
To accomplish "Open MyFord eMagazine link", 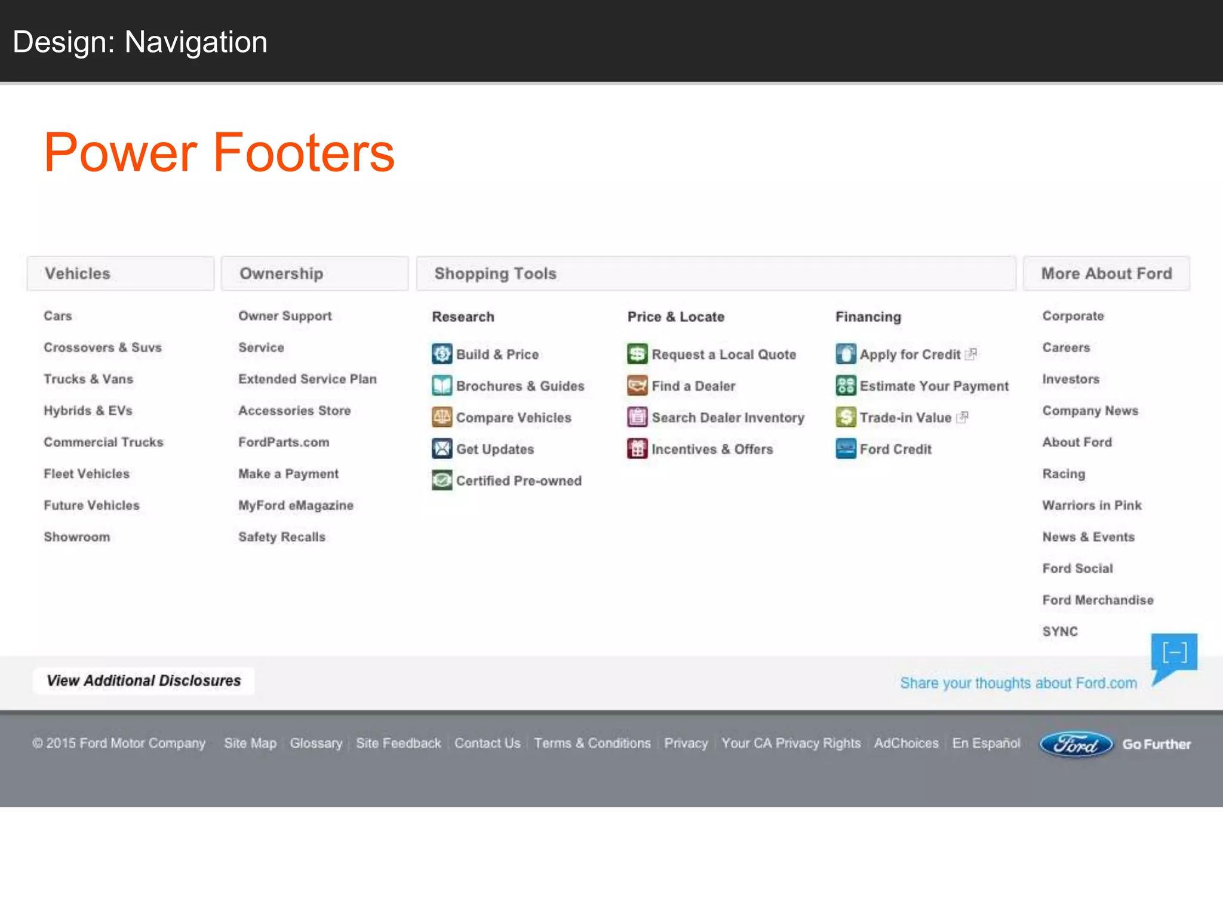I will tap(296, 506).
